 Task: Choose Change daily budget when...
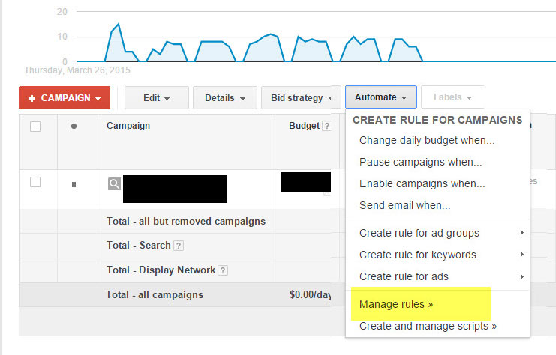coord(427,140)
